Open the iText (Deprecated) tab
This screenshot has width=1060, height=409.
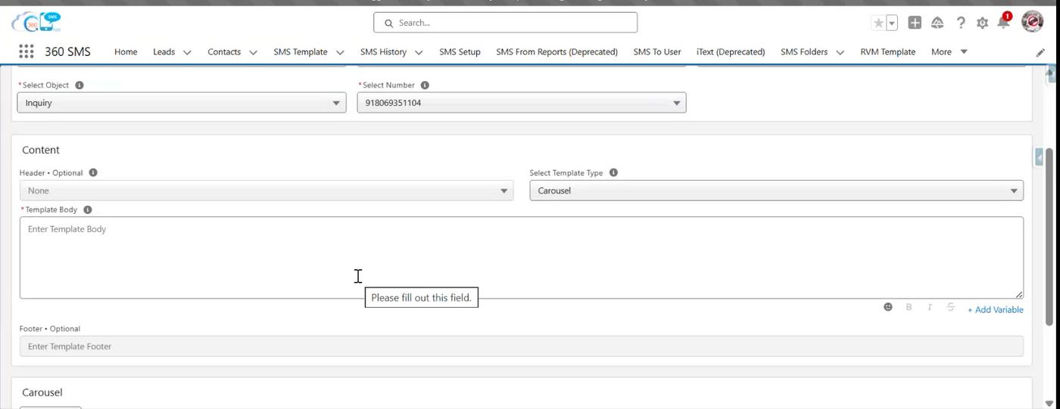click(731, 52)
